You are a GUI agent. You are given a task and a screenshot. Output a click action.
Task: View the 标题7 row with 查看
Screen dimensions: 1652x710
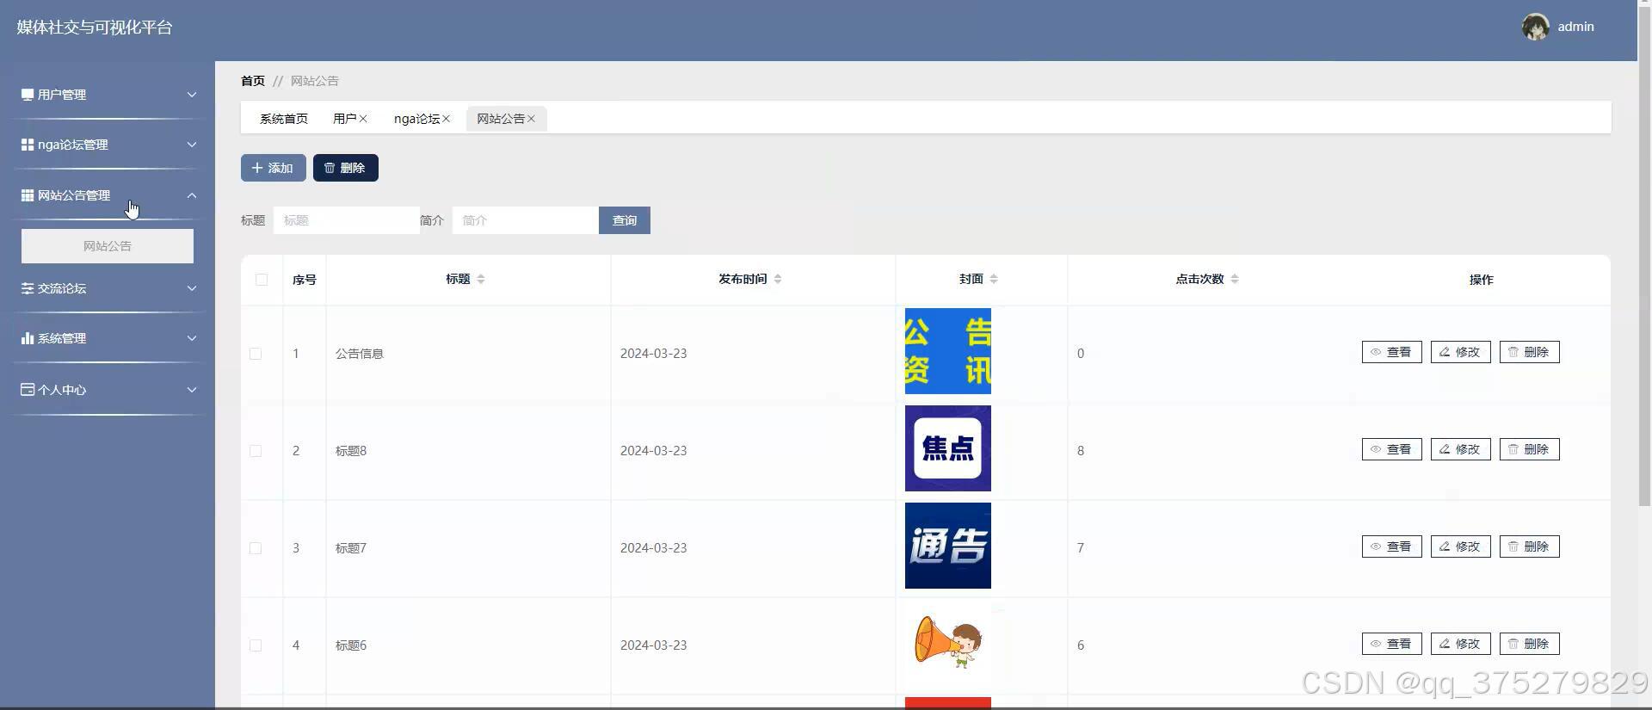coord(1391,546)
